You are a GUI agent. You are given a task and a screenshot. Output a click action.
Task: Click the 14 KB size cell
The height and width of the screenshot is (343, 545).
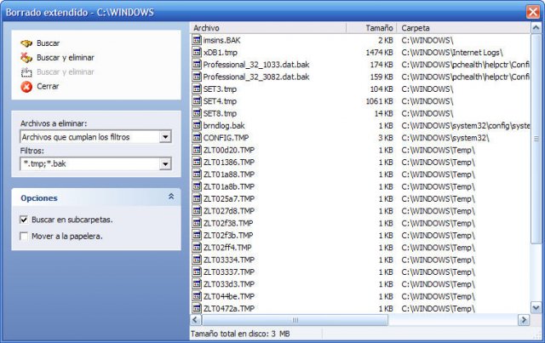pyautogui.click(x=384, y=114)
